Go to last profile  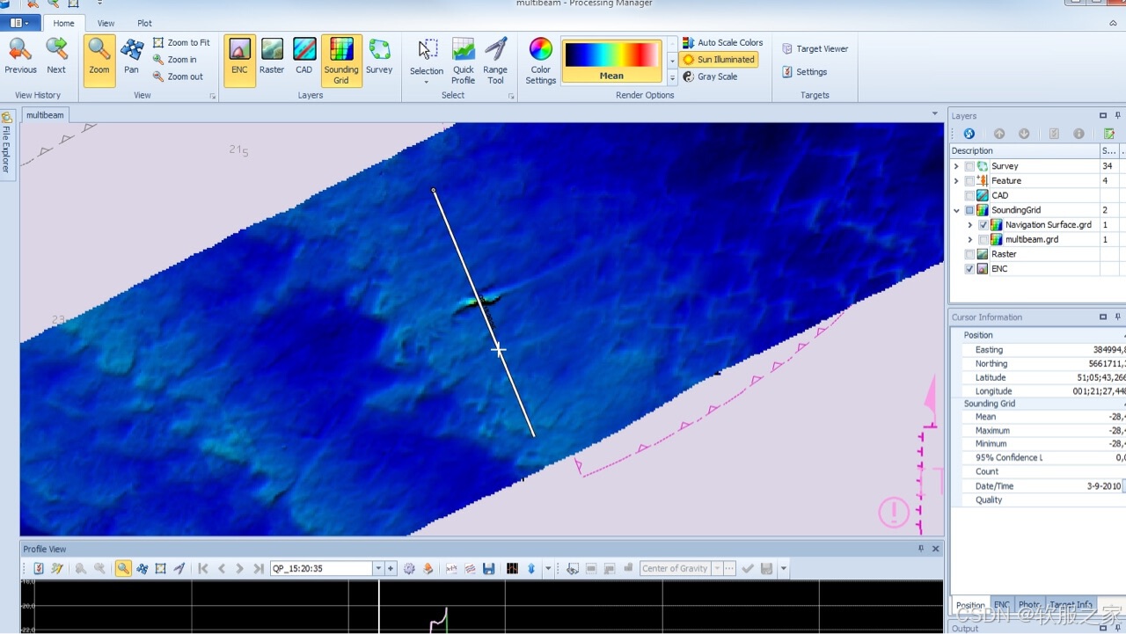pos(258,569)
